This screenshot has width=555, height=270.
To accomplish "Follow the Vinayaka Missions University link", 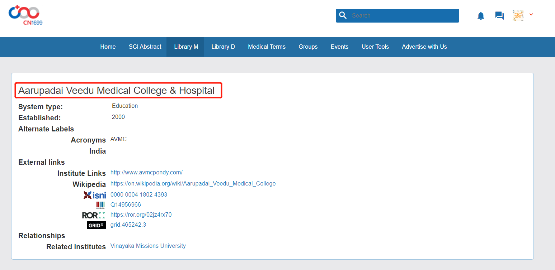I will click(148, 246).
